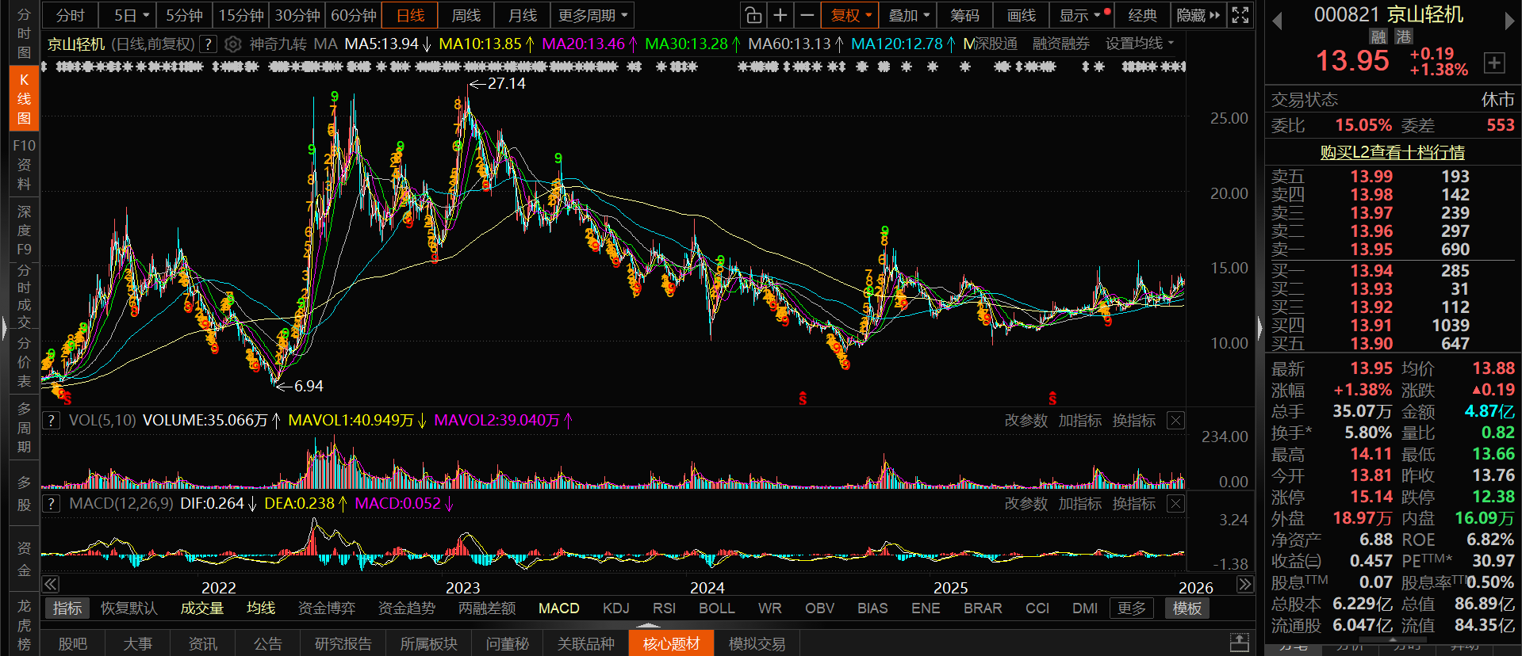Add stock to watchlist with plus box

[x=1493, y=63]
